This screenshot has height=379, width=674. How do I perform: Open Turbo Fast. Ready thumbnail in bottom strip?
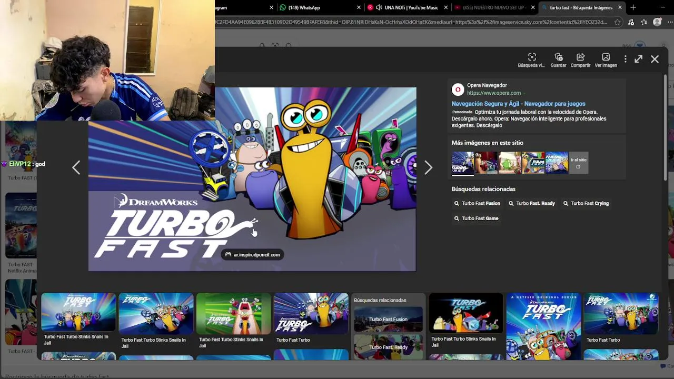[388, 347]
